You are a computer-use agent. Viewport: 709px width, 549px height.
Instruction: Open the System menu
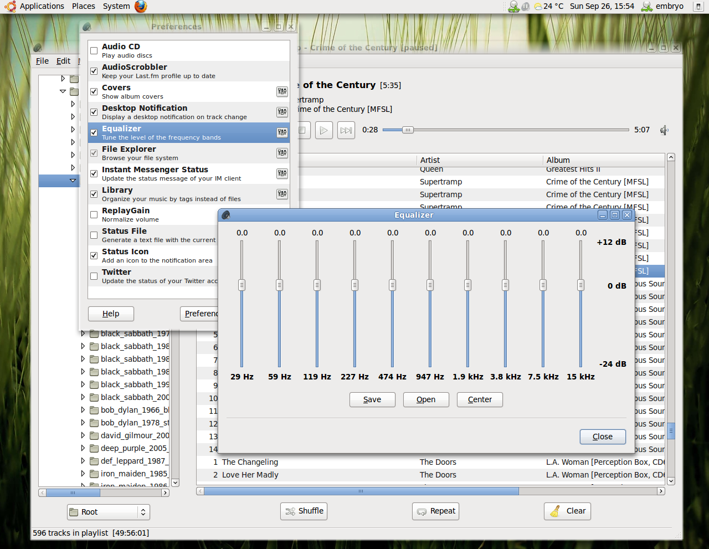click(x=116, y=6)
